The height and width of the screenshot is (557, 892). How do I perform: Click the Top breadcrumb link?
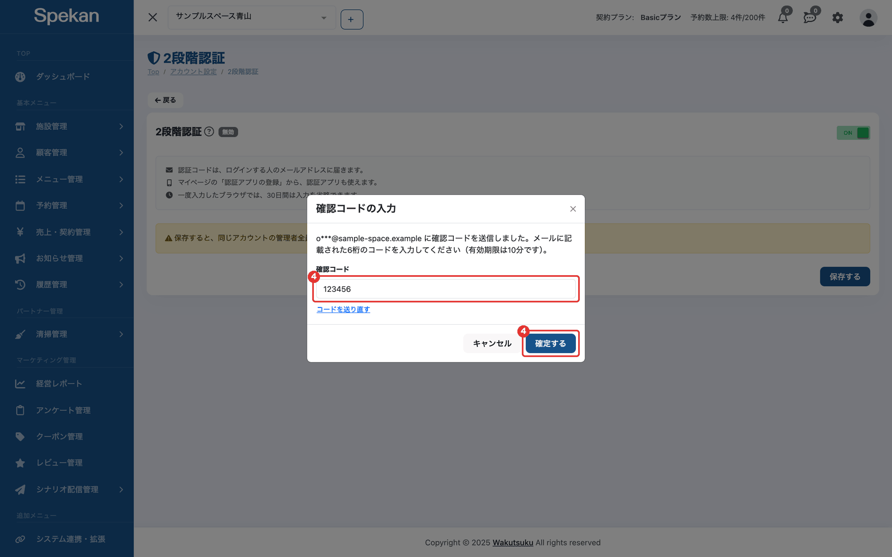tap(153, 72)
